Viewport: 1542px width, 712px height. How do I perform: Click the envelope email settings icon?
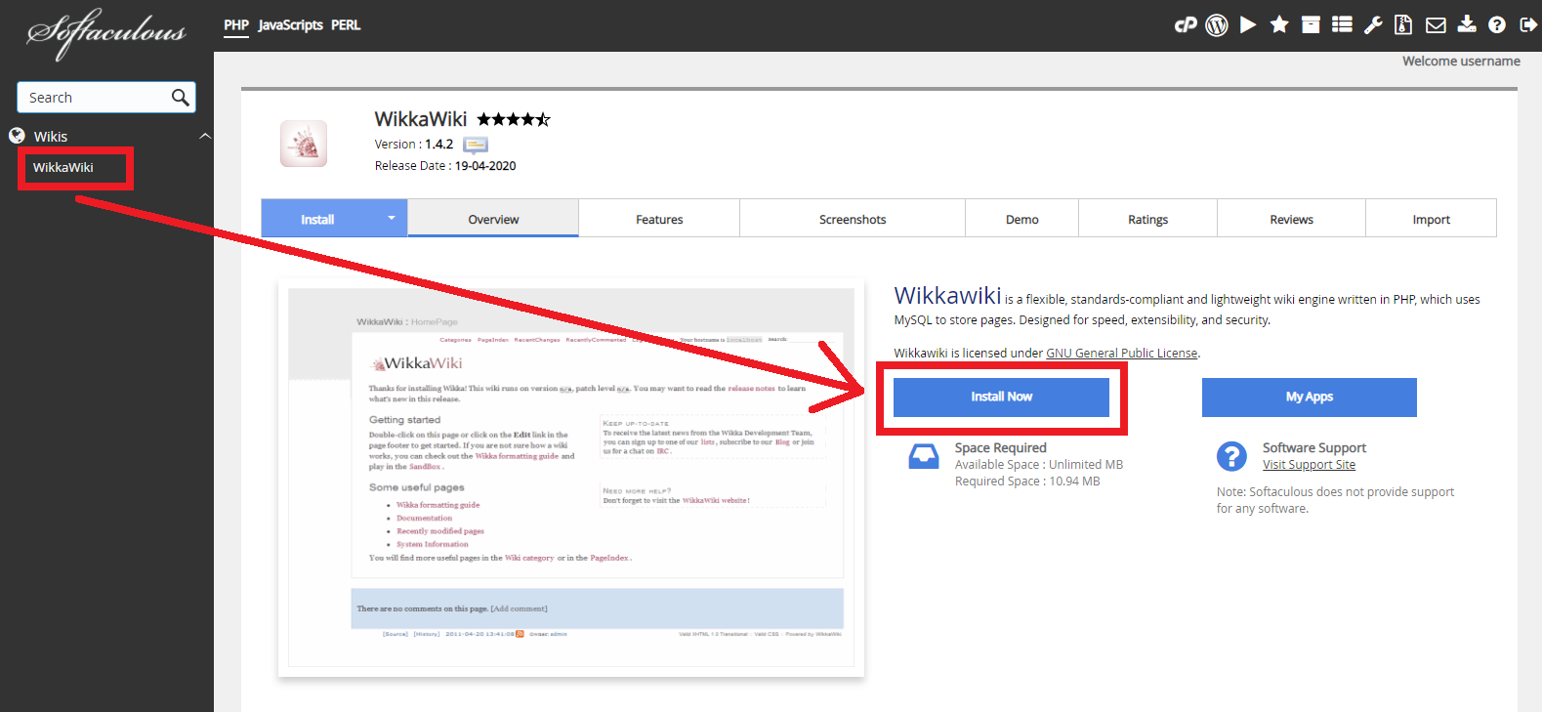click(x=1436, y=25)
